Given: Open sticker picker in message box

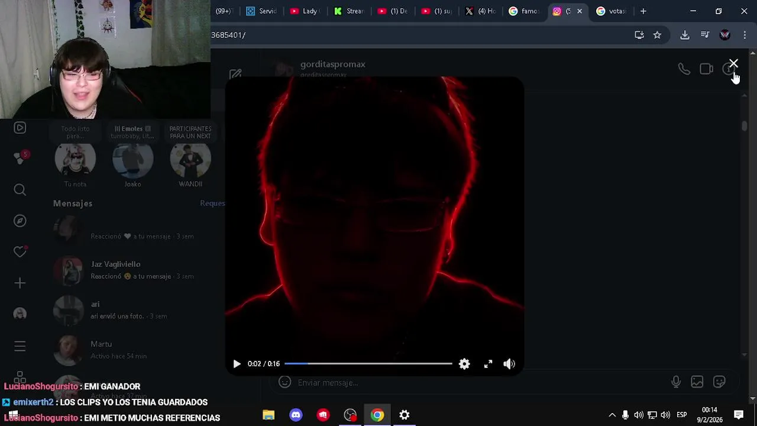Looking at the screenshot, I should pos(719,382).
